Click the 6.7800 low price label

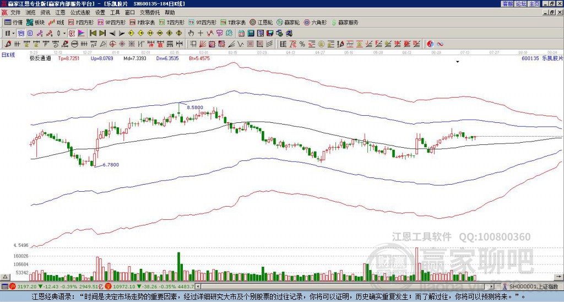pyautogui.click(x=111, y=165)
